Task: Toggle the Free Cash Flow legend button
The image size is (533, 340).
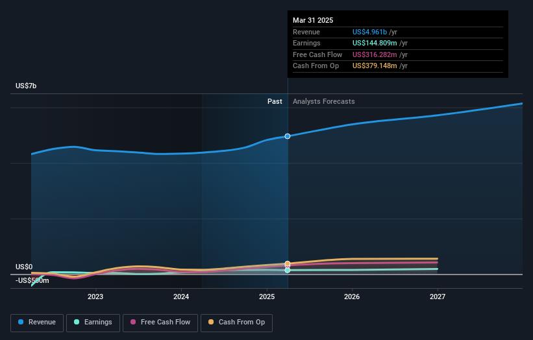Action: (160, 322)
